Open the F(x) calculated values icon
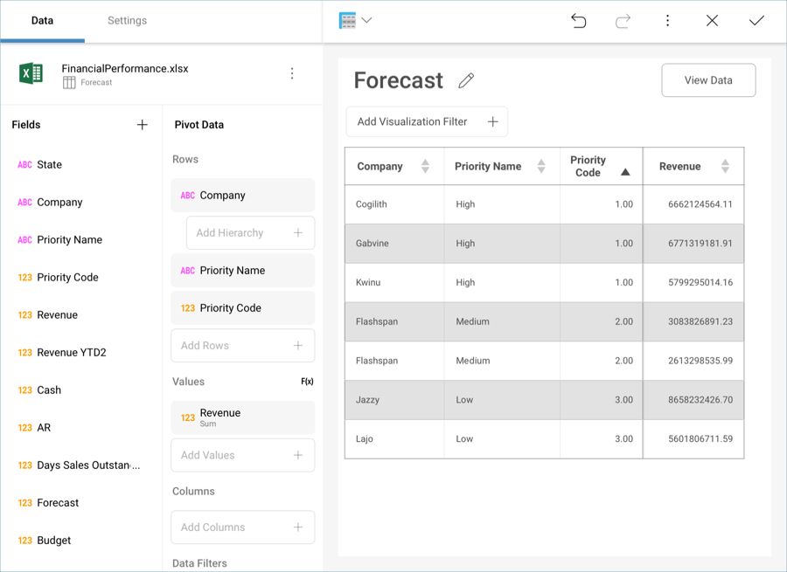The width and height of the screenshot is (787, 572). (307, 382)
